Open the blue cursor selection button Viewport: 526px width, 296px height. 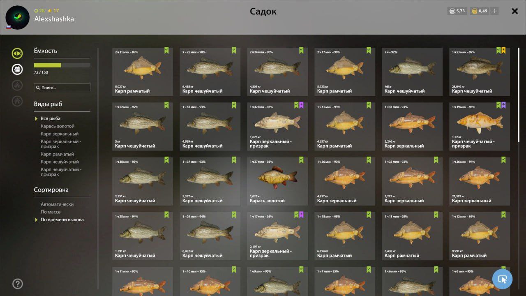(502, 279)
